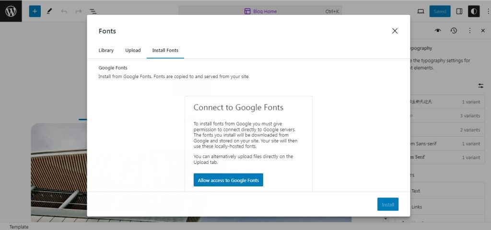The image size is (491, 230).
Task: Open the Links element typography
Action: (x=447, y=207)
